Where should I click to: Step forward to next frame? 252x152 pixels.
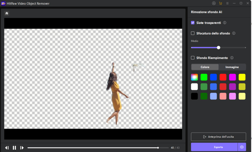22,148
